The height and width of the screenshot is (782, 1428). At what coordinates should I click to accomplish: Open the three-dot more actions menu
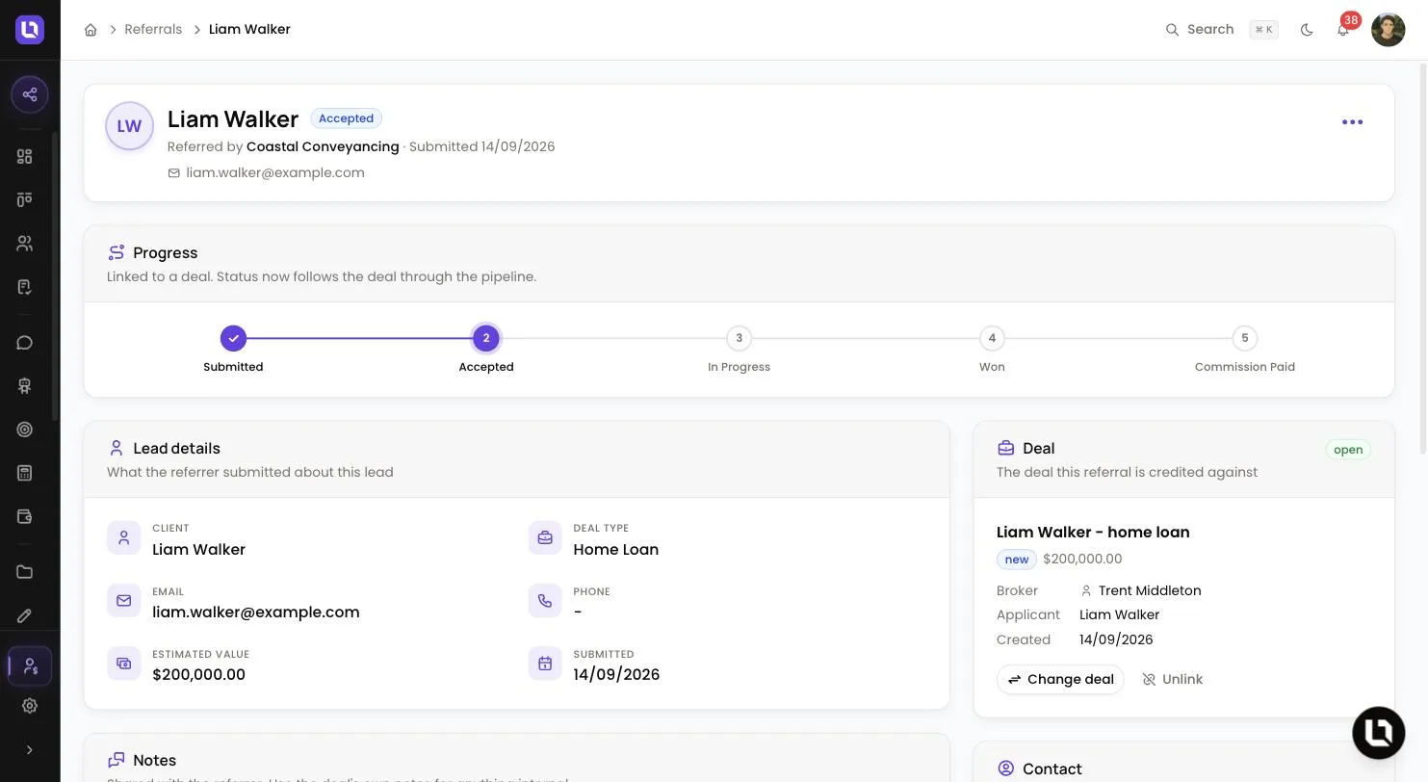[1352, 122]
